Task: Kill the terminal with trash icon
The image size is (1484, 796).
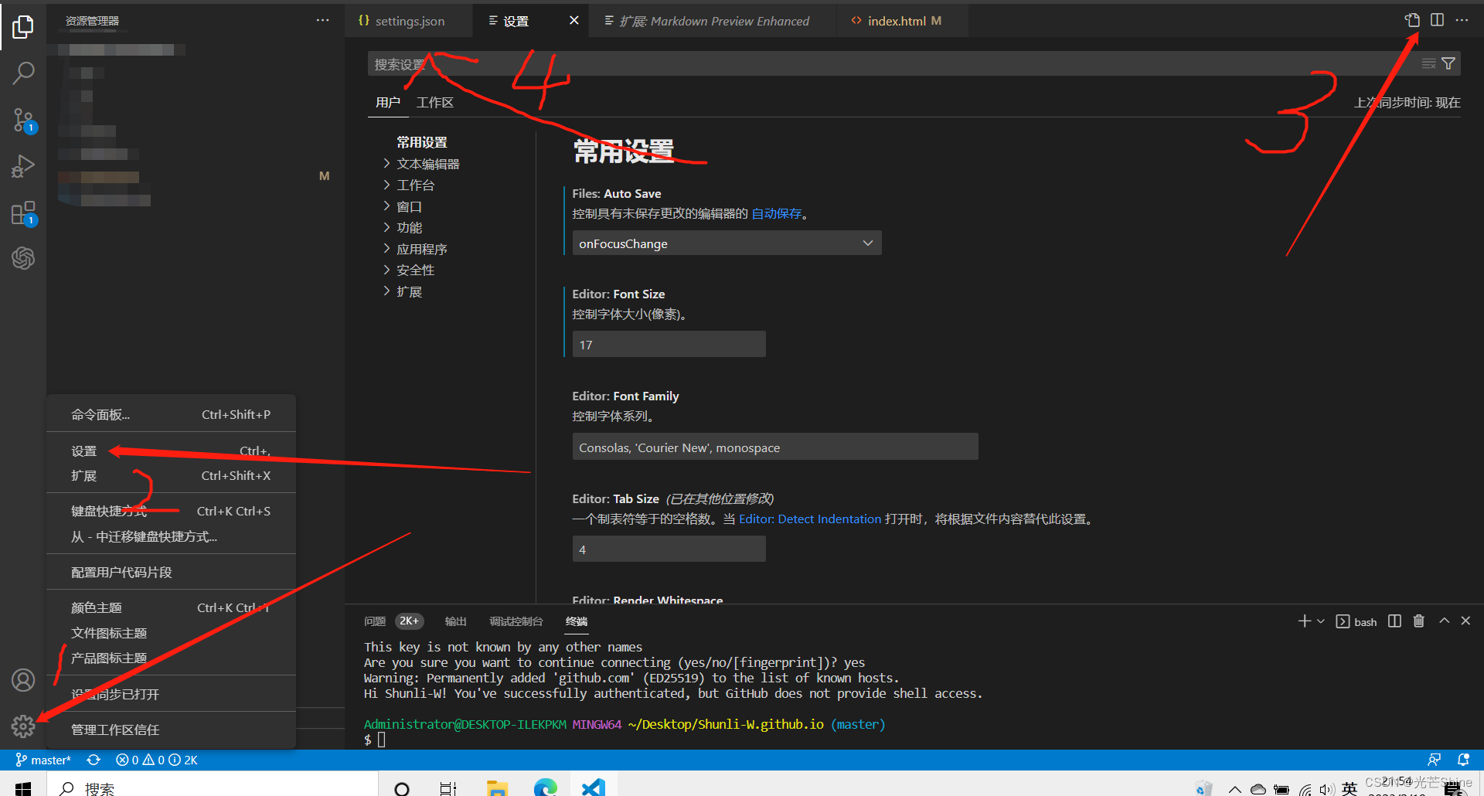Action: click(1419, 621)
